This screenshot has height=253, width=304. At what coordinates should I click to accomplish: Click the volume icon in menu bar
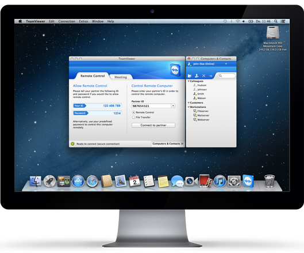click(x=244, y=21)
